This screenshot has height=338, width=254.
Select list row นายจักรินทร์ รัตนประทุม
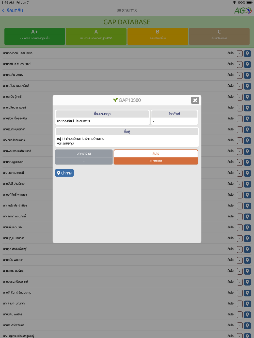(x=127, y=293)
